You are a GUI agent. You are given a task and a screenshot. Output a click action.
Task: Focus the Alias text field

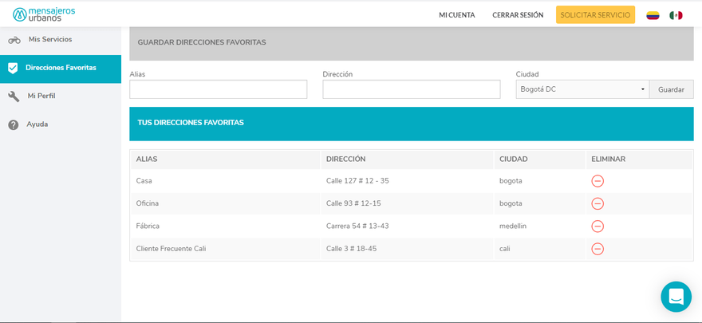pyautogui.click(x=218, y=89)
